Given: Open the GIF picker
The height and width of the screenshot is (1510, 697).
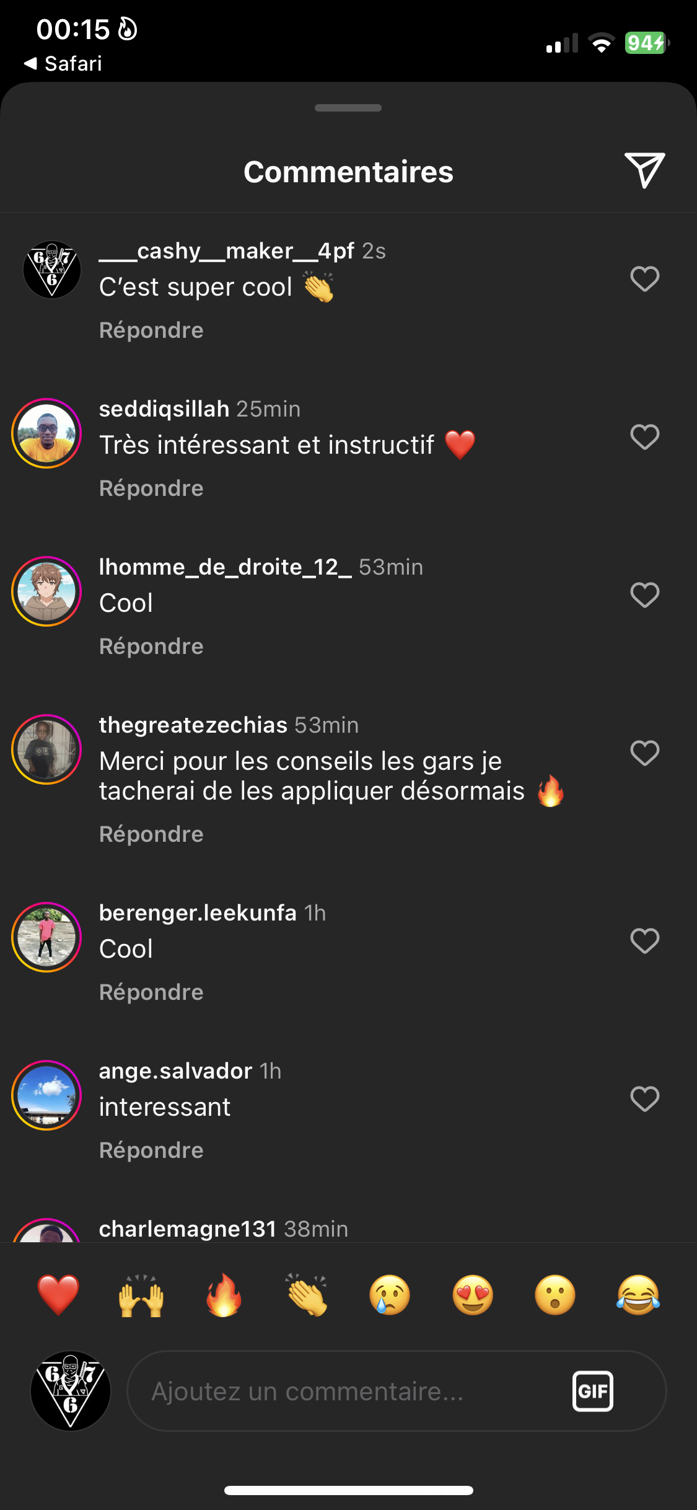Looking at the screenshot, I should (x=592, y=1391).
